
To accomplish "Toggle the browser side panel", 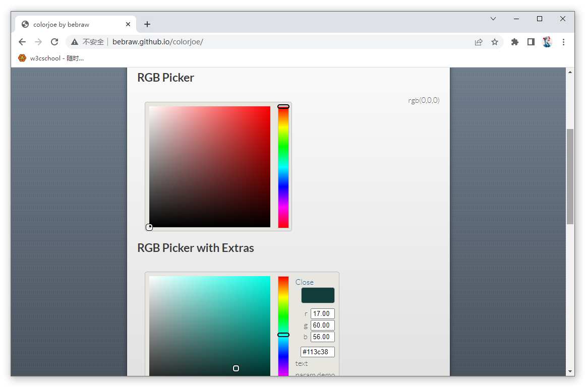I will (x=531, y=42).
